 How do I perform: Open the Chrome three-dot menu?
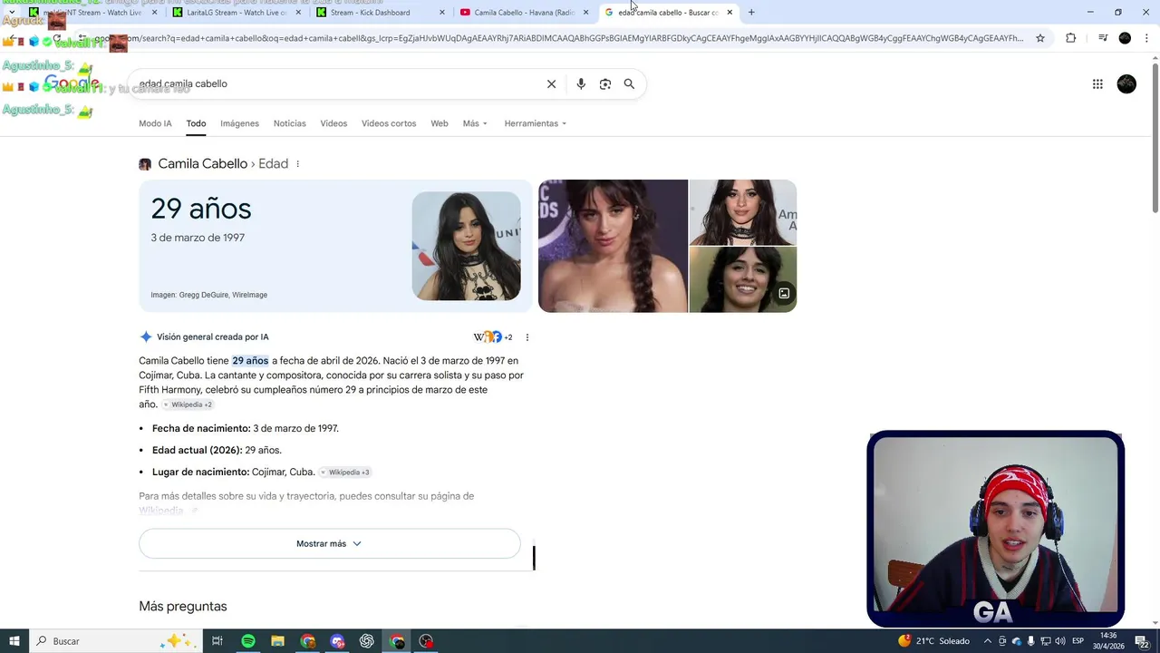point(1147,38)
